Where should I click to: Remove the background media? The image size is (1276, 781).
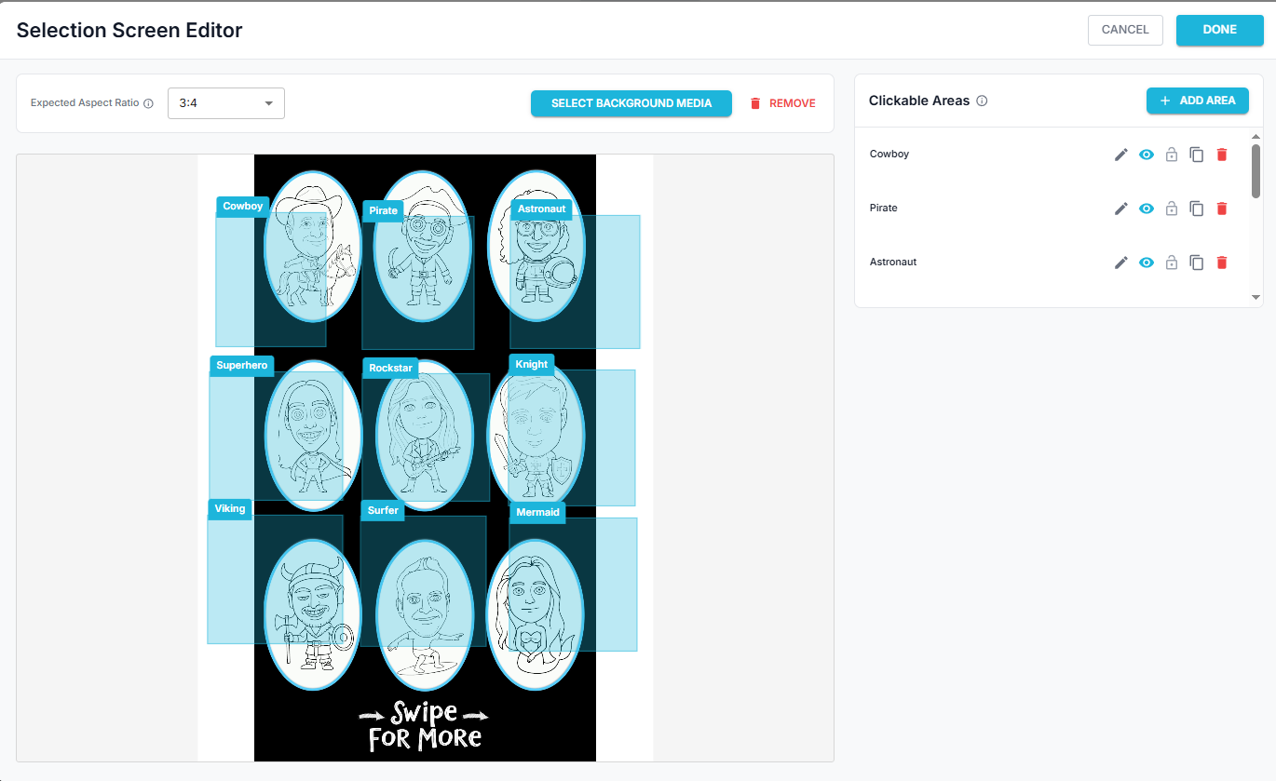pyautogui.click(x=782, y=103)
